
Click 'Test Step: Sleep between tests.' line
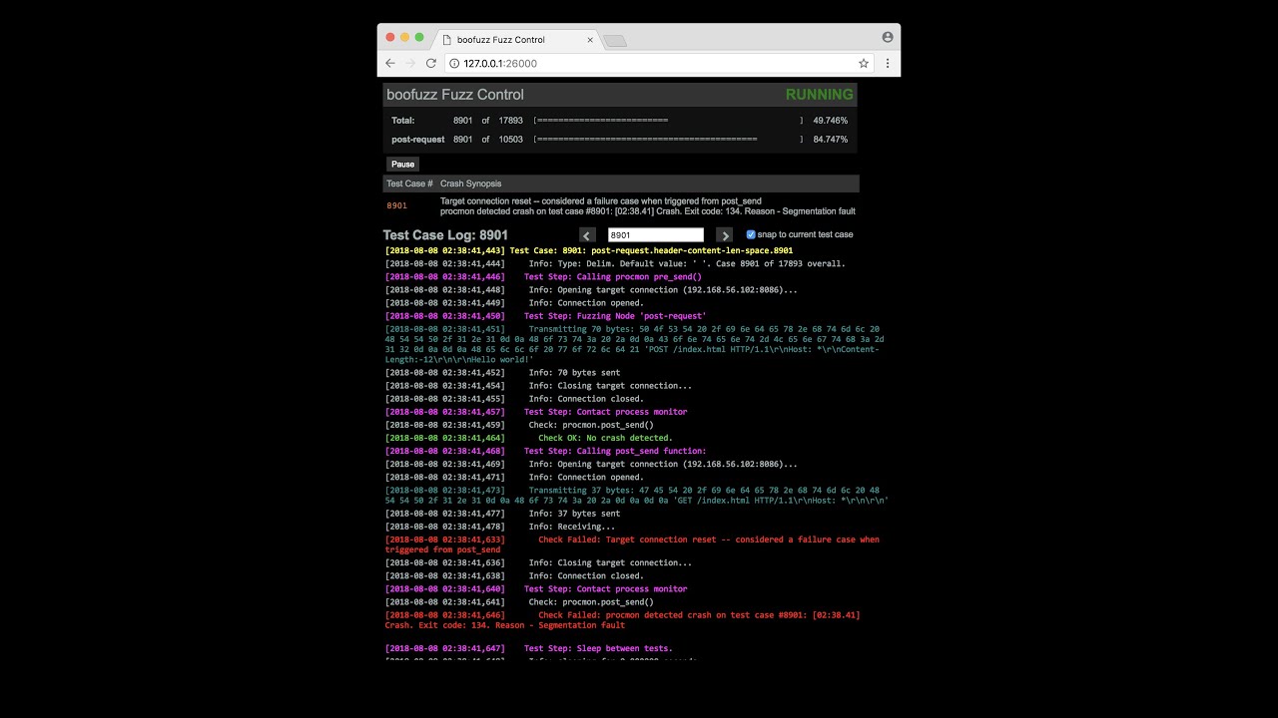click(x=529, y=649)
